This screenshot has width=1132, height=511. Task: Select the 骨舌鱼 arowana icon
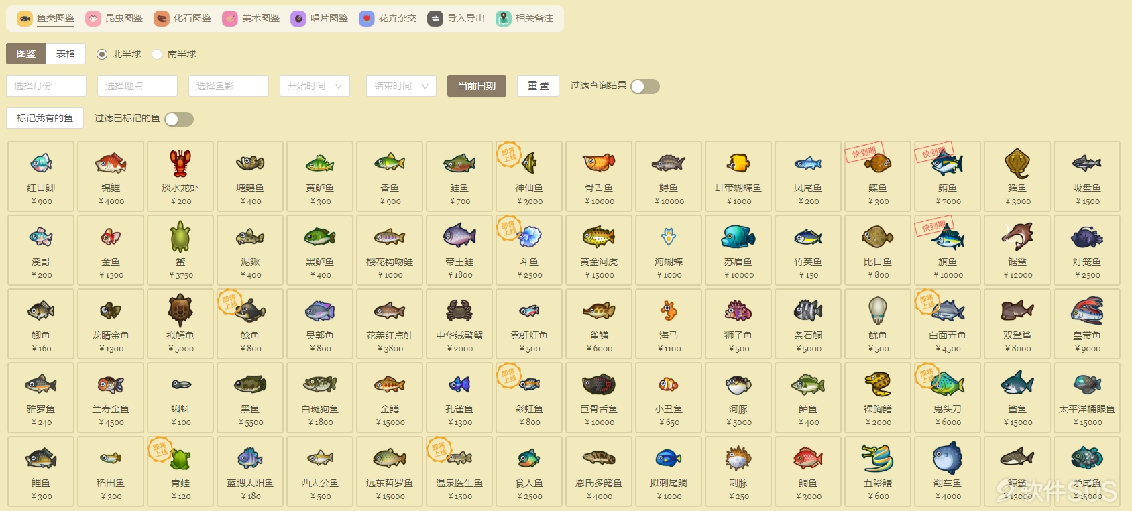coord(599,163)
